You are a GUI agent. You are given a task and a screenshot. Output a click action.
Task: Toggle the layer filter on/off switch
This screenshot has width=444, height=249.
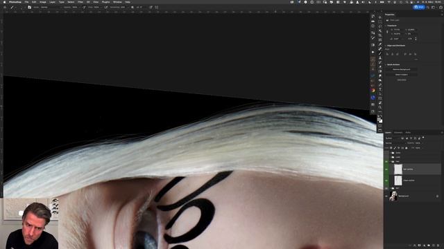click(423, 138)
